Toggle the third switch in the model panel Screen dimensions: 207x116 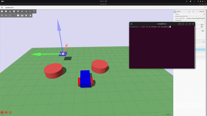pos(202,31)
